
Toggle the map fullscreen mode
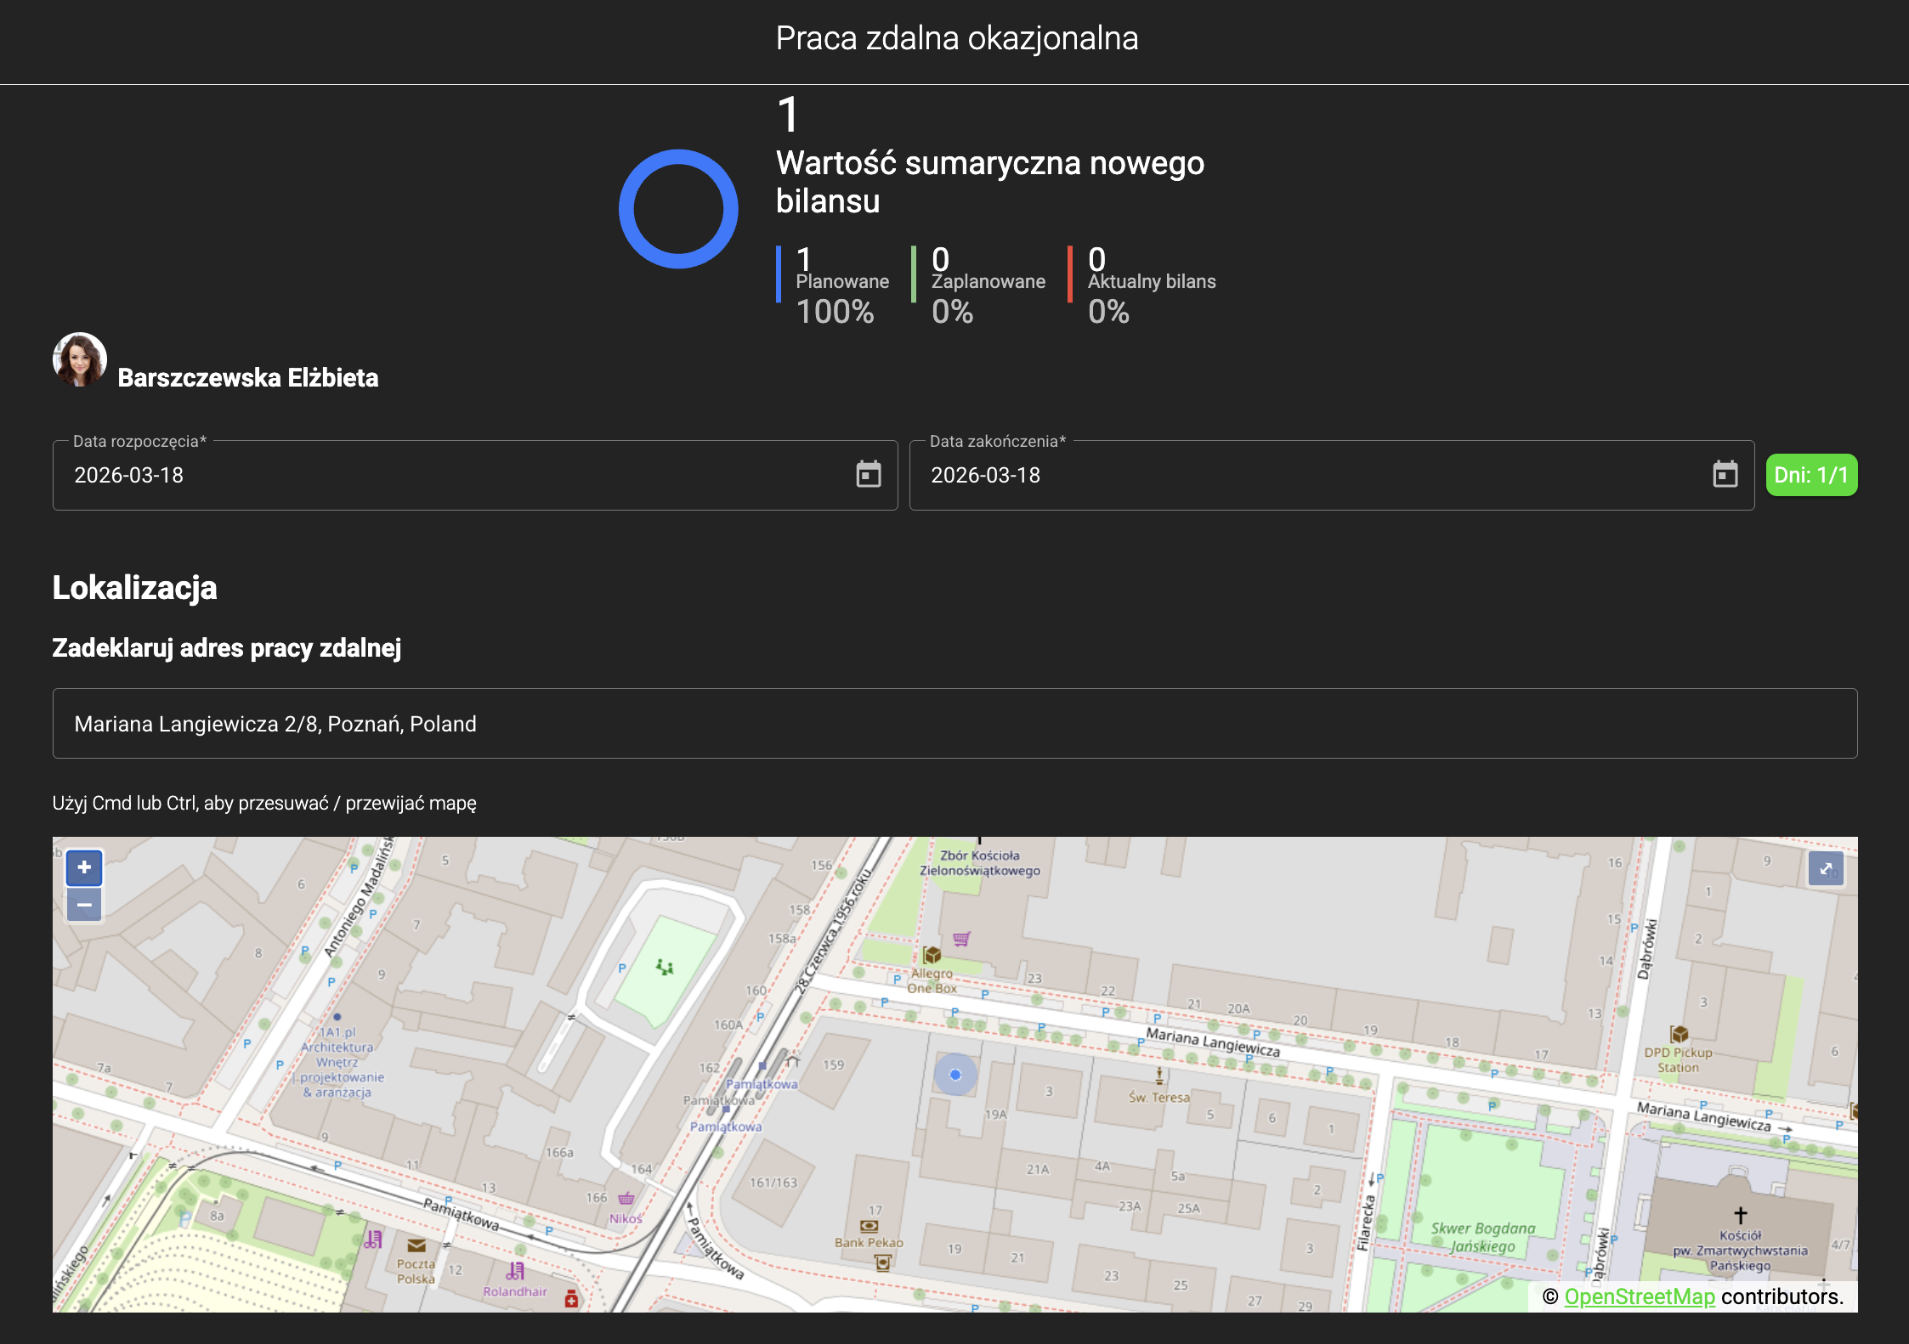coord(1826,868)
